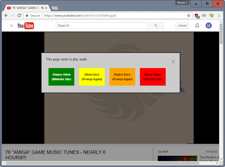Choose the yellow Allow Once option
This screenshot has height=167, width=225.
point(92,77)
